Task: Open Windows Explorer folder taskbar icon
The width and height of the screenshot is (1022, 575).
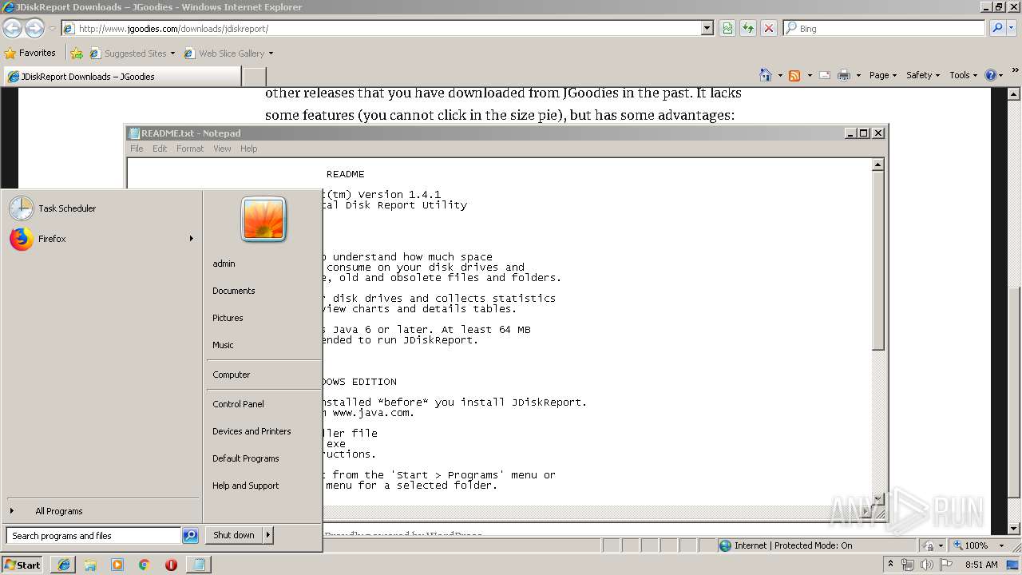Action: pos(90,565)
